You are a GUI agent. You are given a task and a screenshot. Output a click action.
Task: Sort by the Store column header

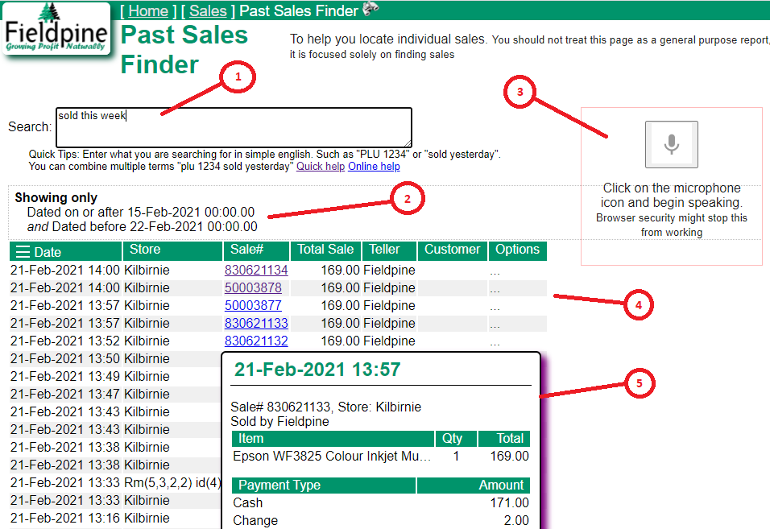click(173, 250)
